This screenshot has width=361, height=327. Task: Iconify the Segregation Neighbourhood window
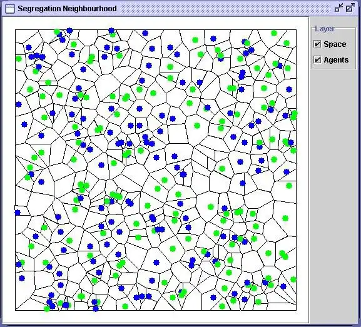338,8
